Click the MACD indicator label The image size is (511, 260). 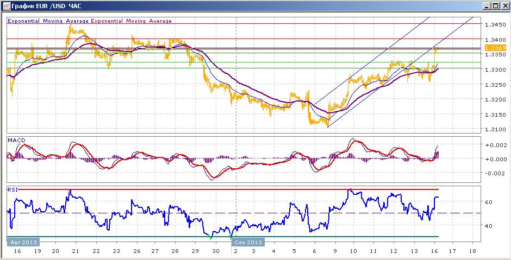click(17, 140)
